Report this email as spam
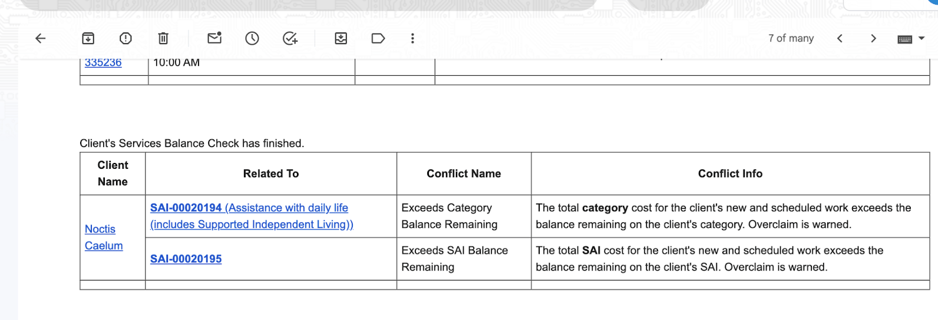This screenshot has height=320, width=938. tap(125, 38)
